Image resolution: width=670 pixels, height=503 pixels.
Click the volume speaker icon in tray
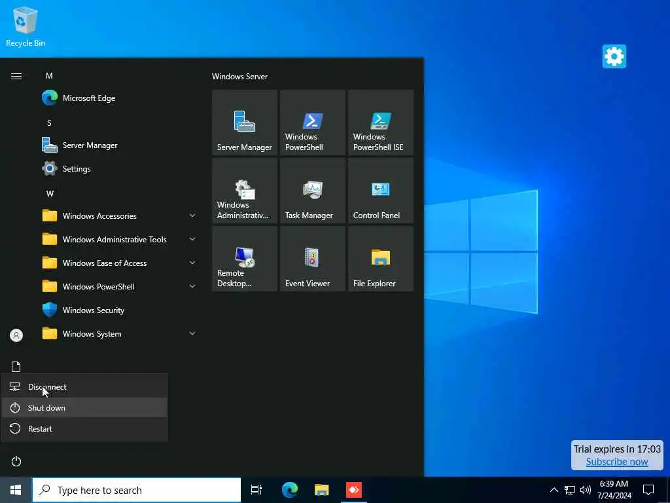586,490
